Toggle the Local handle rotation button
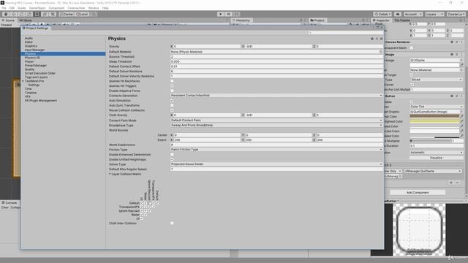Screen dimensions: 468x263 pyautogui.click(x=82, y=14)
